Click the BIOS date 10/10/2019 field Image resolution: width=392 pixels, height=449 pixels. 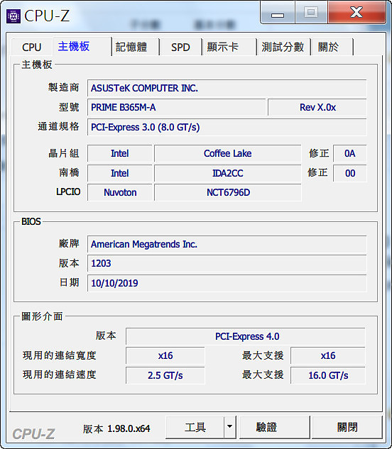pos(227,283)
